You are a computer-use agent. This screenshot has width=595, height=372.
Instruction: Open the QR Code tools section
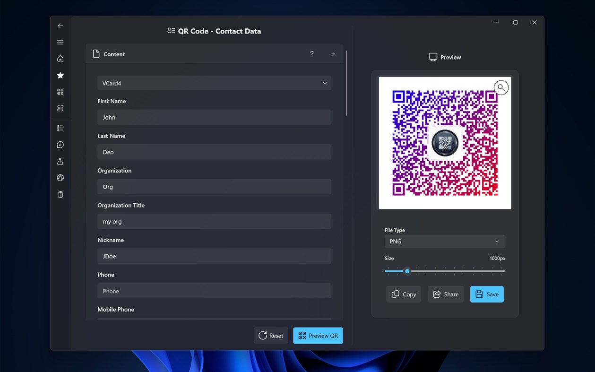click(x=60, y=91)
